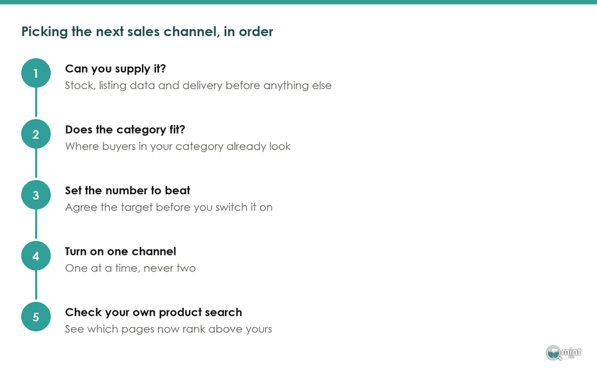597x376 pixels.
Task: Click the connector line between steps 1 and 2
Action: 36,103
